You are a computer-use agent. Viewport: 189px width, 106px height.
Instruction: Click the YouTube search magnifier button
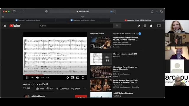[117, 26]
